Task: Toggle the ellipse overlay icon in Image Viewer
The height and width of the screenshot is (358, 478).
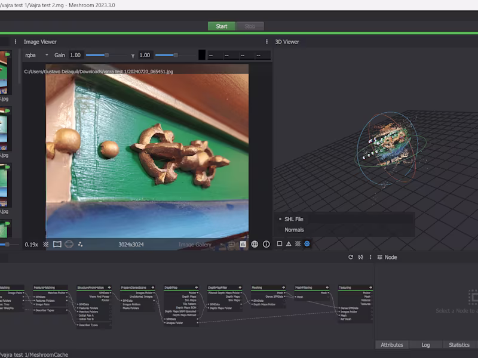Action: coord(69,244)
